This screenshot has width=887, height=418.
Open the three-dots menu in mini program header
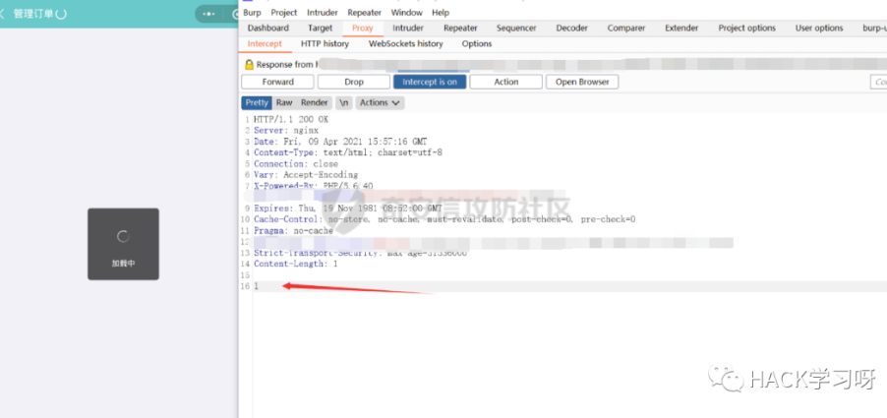[x=208, y=14]
